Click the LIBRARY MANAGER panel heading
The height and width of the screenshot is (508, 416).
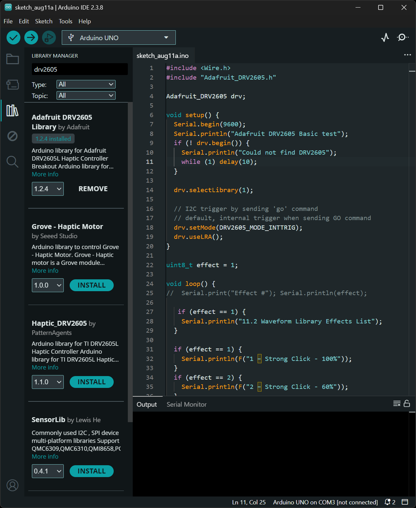[x=55, y=56]
